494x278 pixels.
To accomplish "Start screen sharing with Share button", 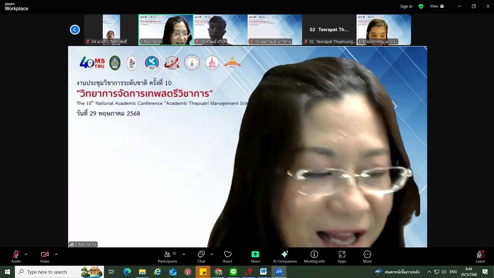I will click(x=255, y=257).
